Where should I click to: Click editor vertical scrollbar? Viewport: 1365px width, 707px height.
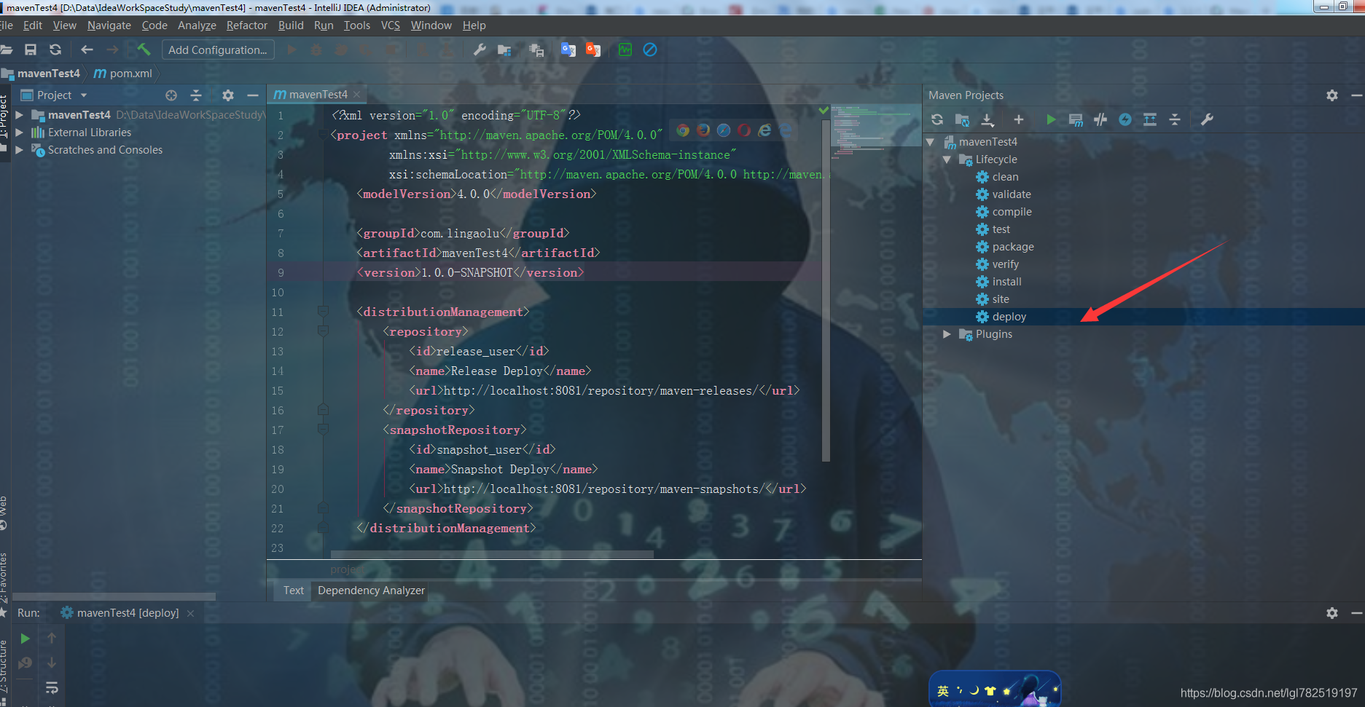coord(826,291)
